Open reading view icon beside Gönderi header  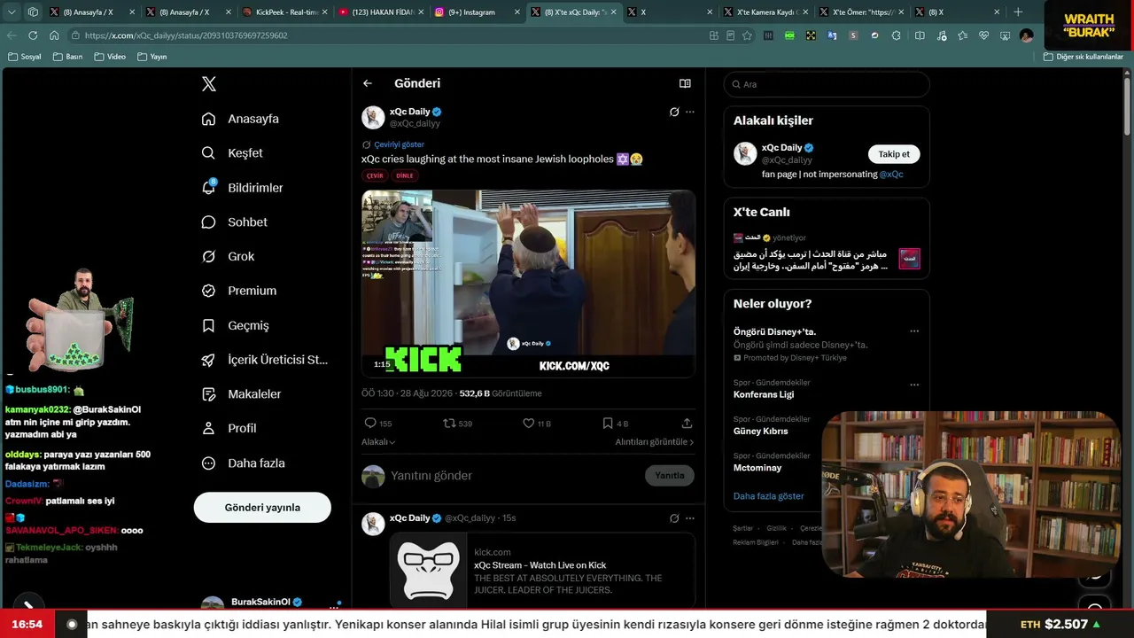(x=685, y=83)
